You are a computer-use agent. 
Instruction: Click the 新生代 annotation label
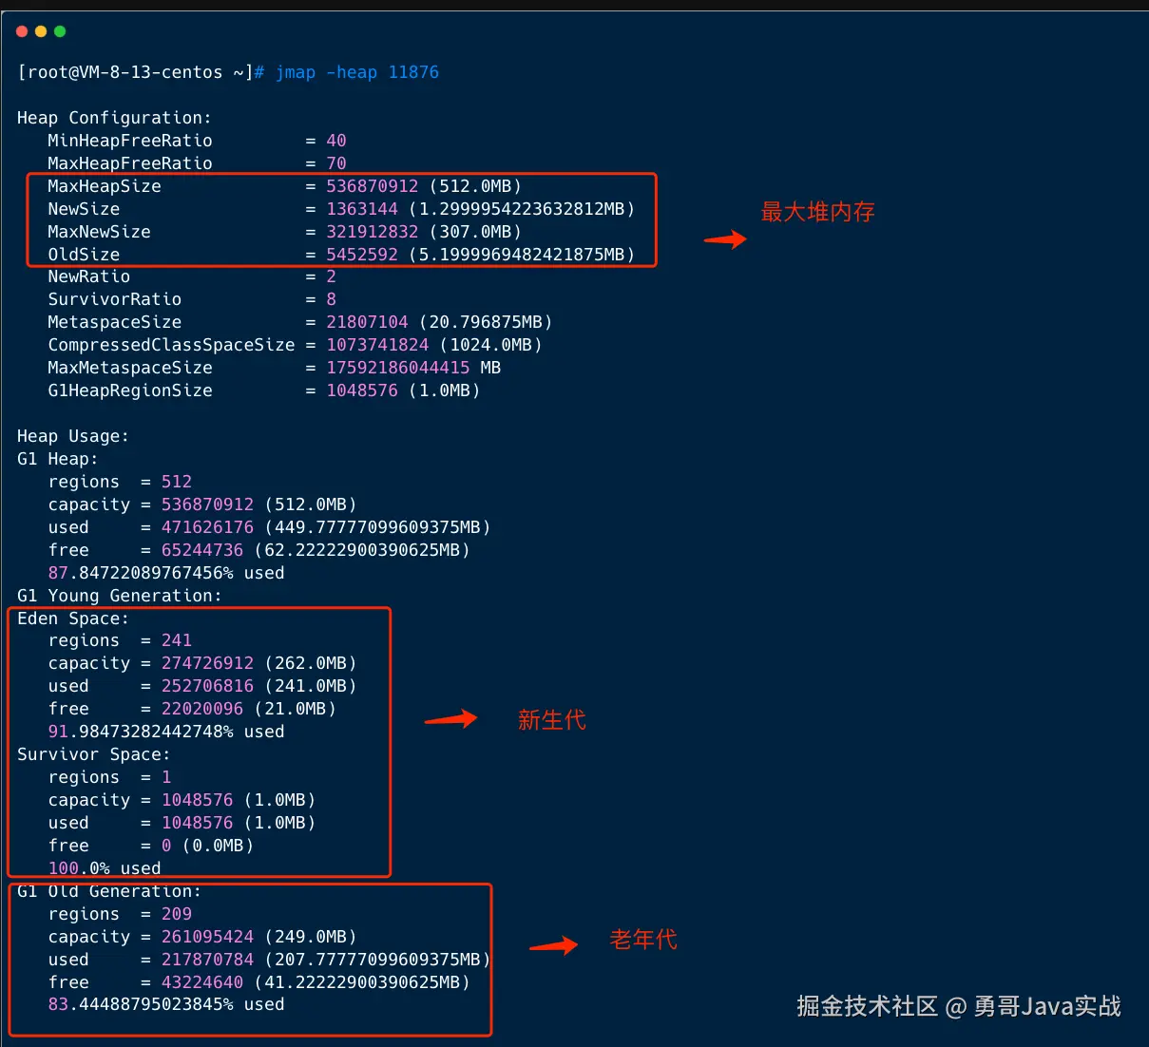click(551, 720)
